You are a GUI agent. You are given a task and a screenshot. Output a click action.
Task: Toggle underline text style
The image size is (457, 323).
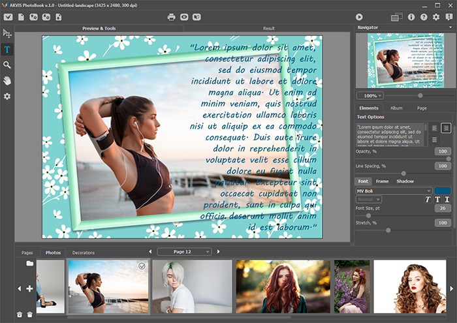[x=447, y=200]
